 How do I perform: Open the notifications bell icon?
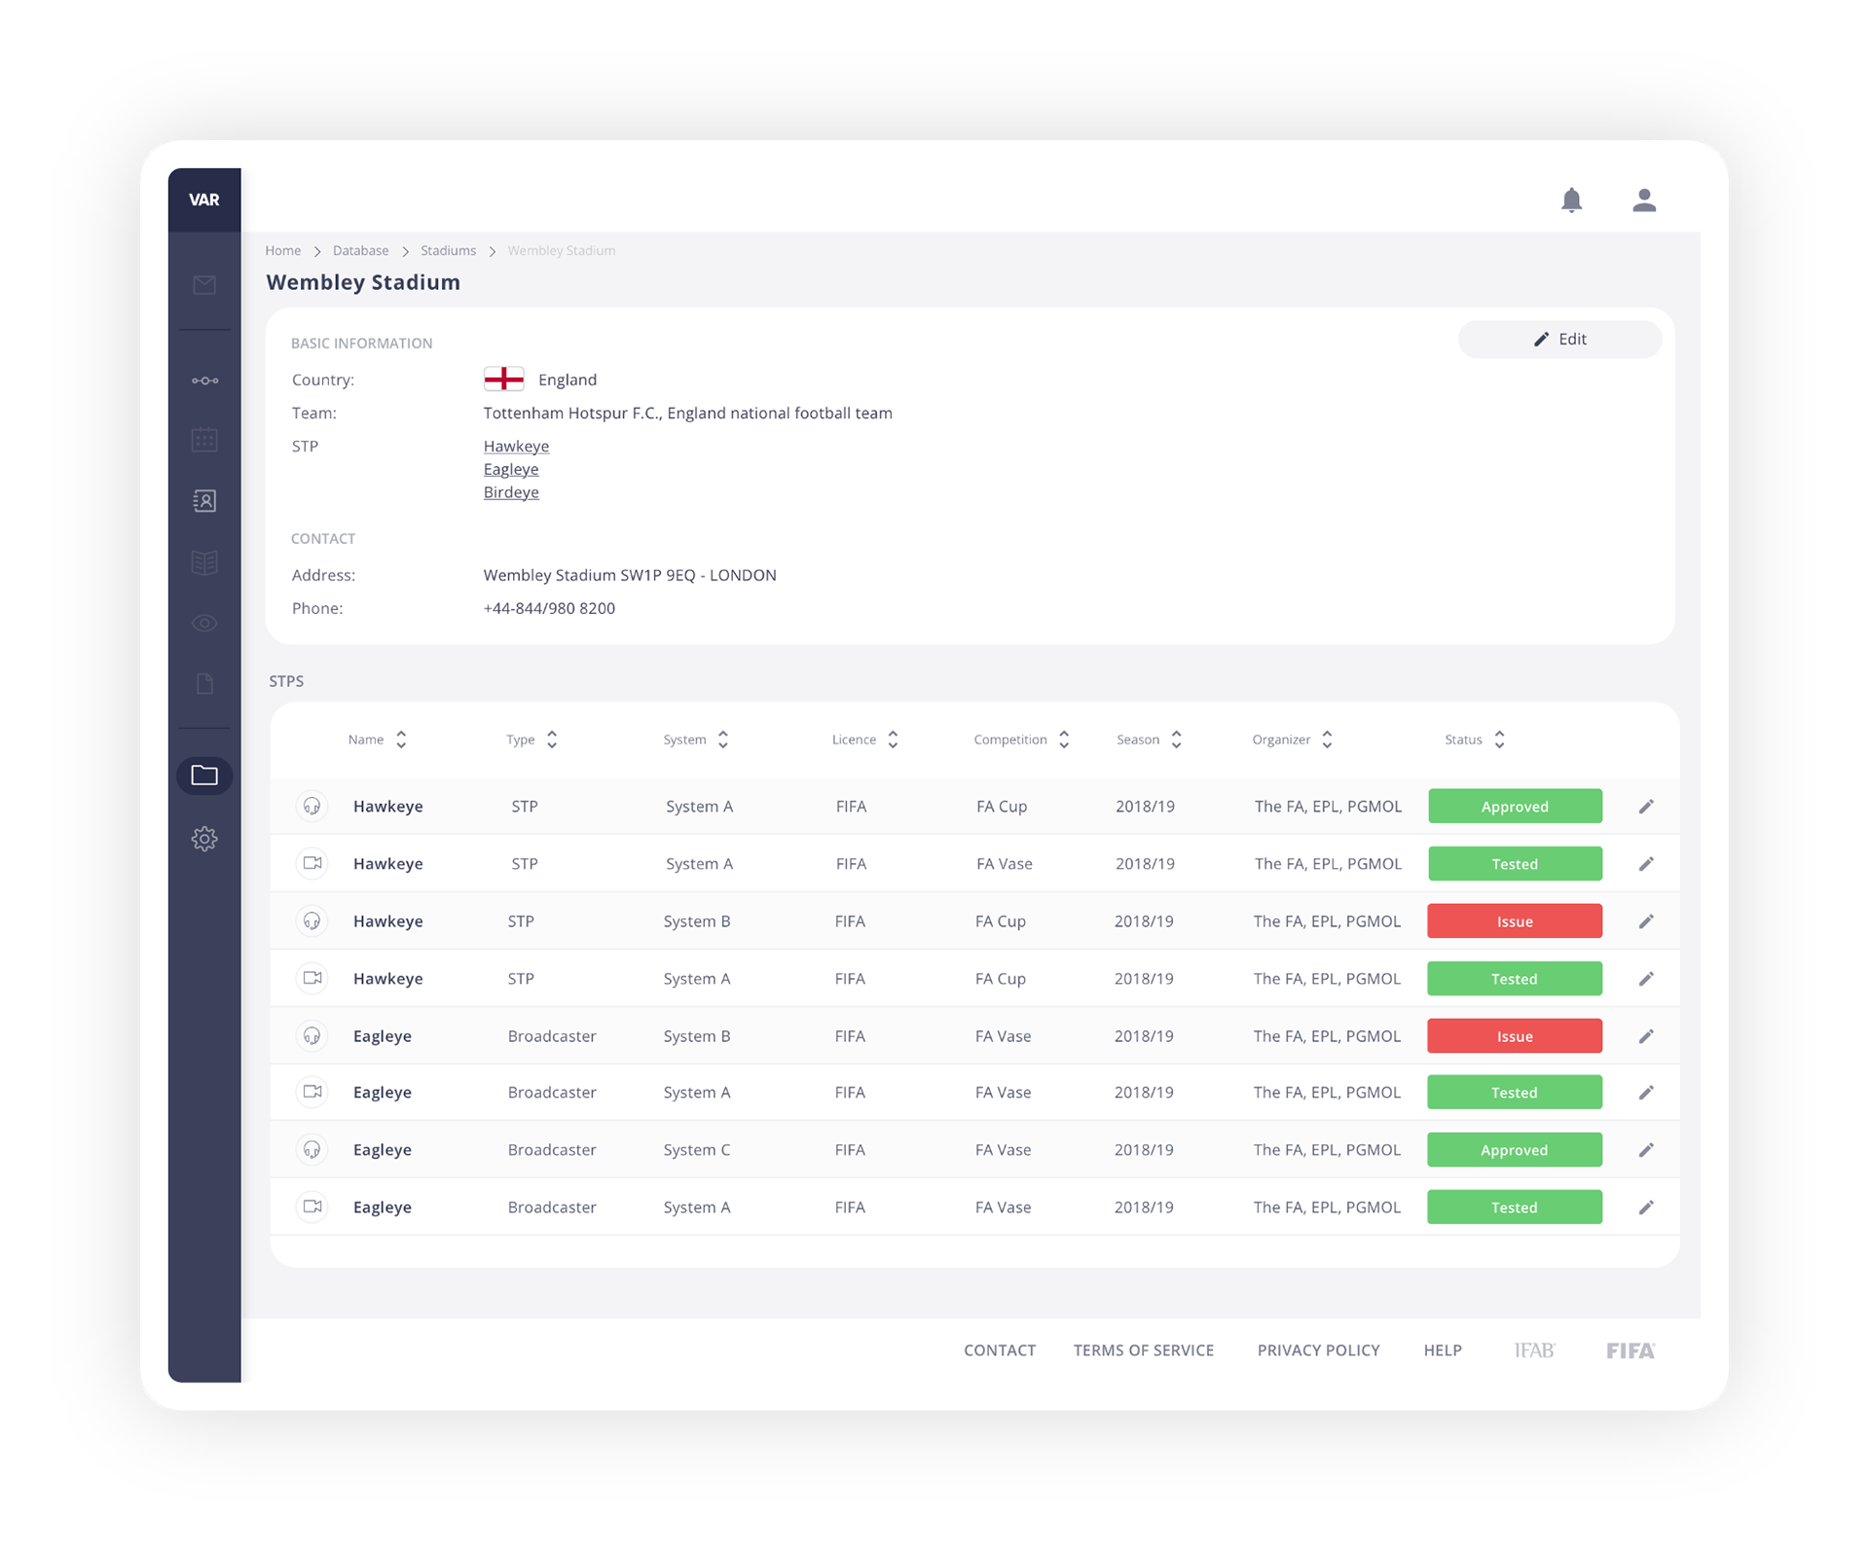coord(1571,200)
